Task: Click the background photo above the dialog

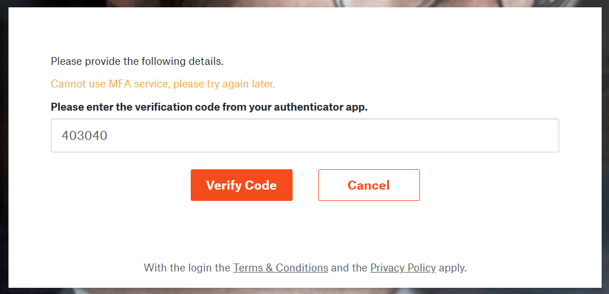Action: click(304, 3)
